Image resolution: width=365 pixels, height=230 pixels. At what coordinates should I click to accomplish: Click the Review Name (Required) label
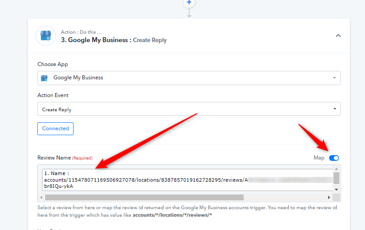point(65,158)
